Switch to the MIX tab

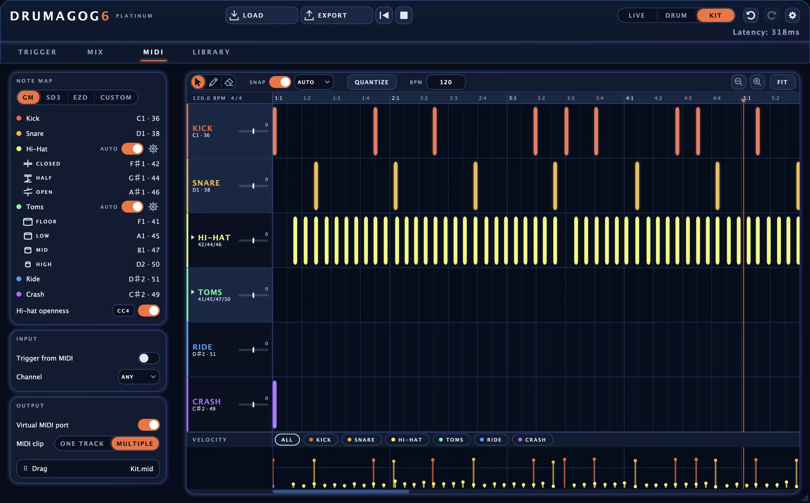pyautogui.click(x=96, y=52)
